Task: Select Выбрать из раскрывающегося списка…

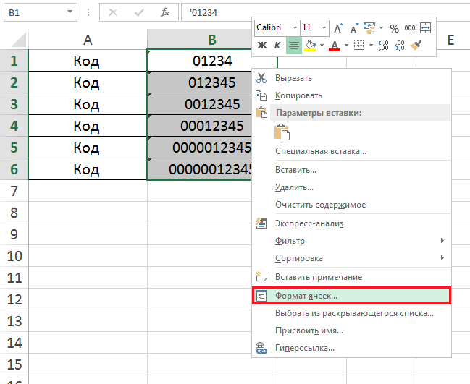Action: coord(352,313)
